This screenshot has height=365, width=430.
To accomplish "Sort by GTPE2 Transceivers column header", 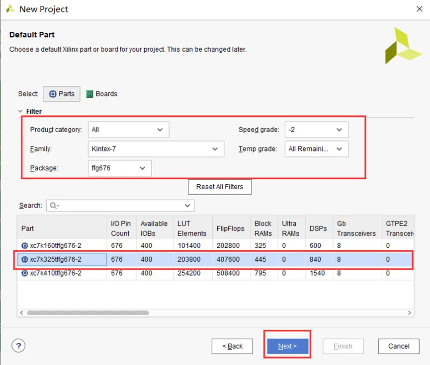I will (398, 228).
